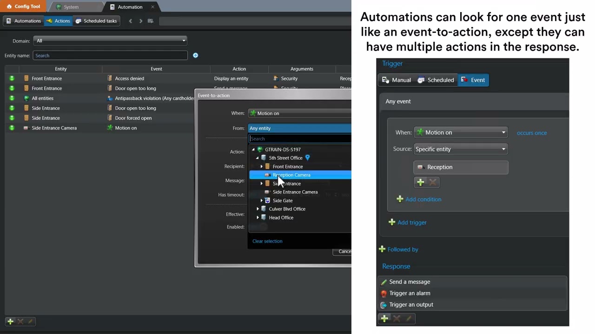Viewport: 595px width, 334px height.
Task: Open the Scheduled tasks sub-tab
Action: pyautogui.click(x=96, y=21)
